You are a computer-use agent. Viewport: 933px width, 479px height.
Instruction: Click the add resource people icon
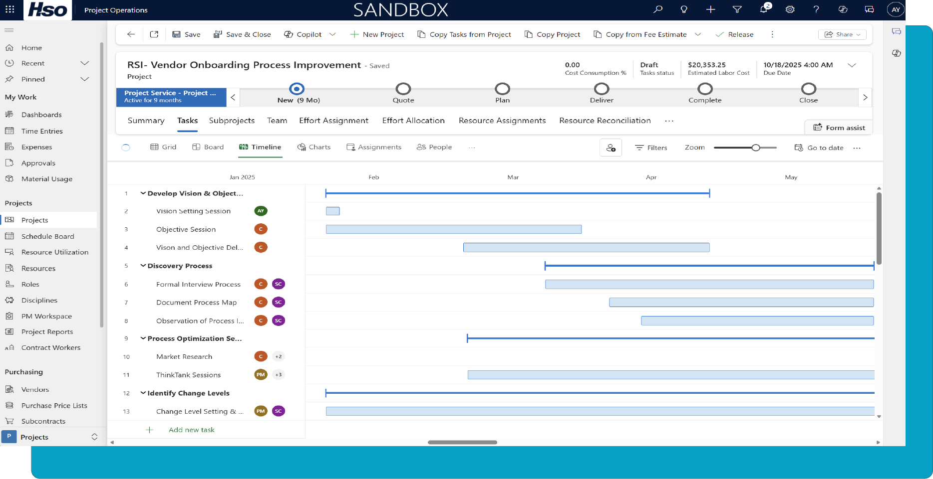(x=611, y=148)
